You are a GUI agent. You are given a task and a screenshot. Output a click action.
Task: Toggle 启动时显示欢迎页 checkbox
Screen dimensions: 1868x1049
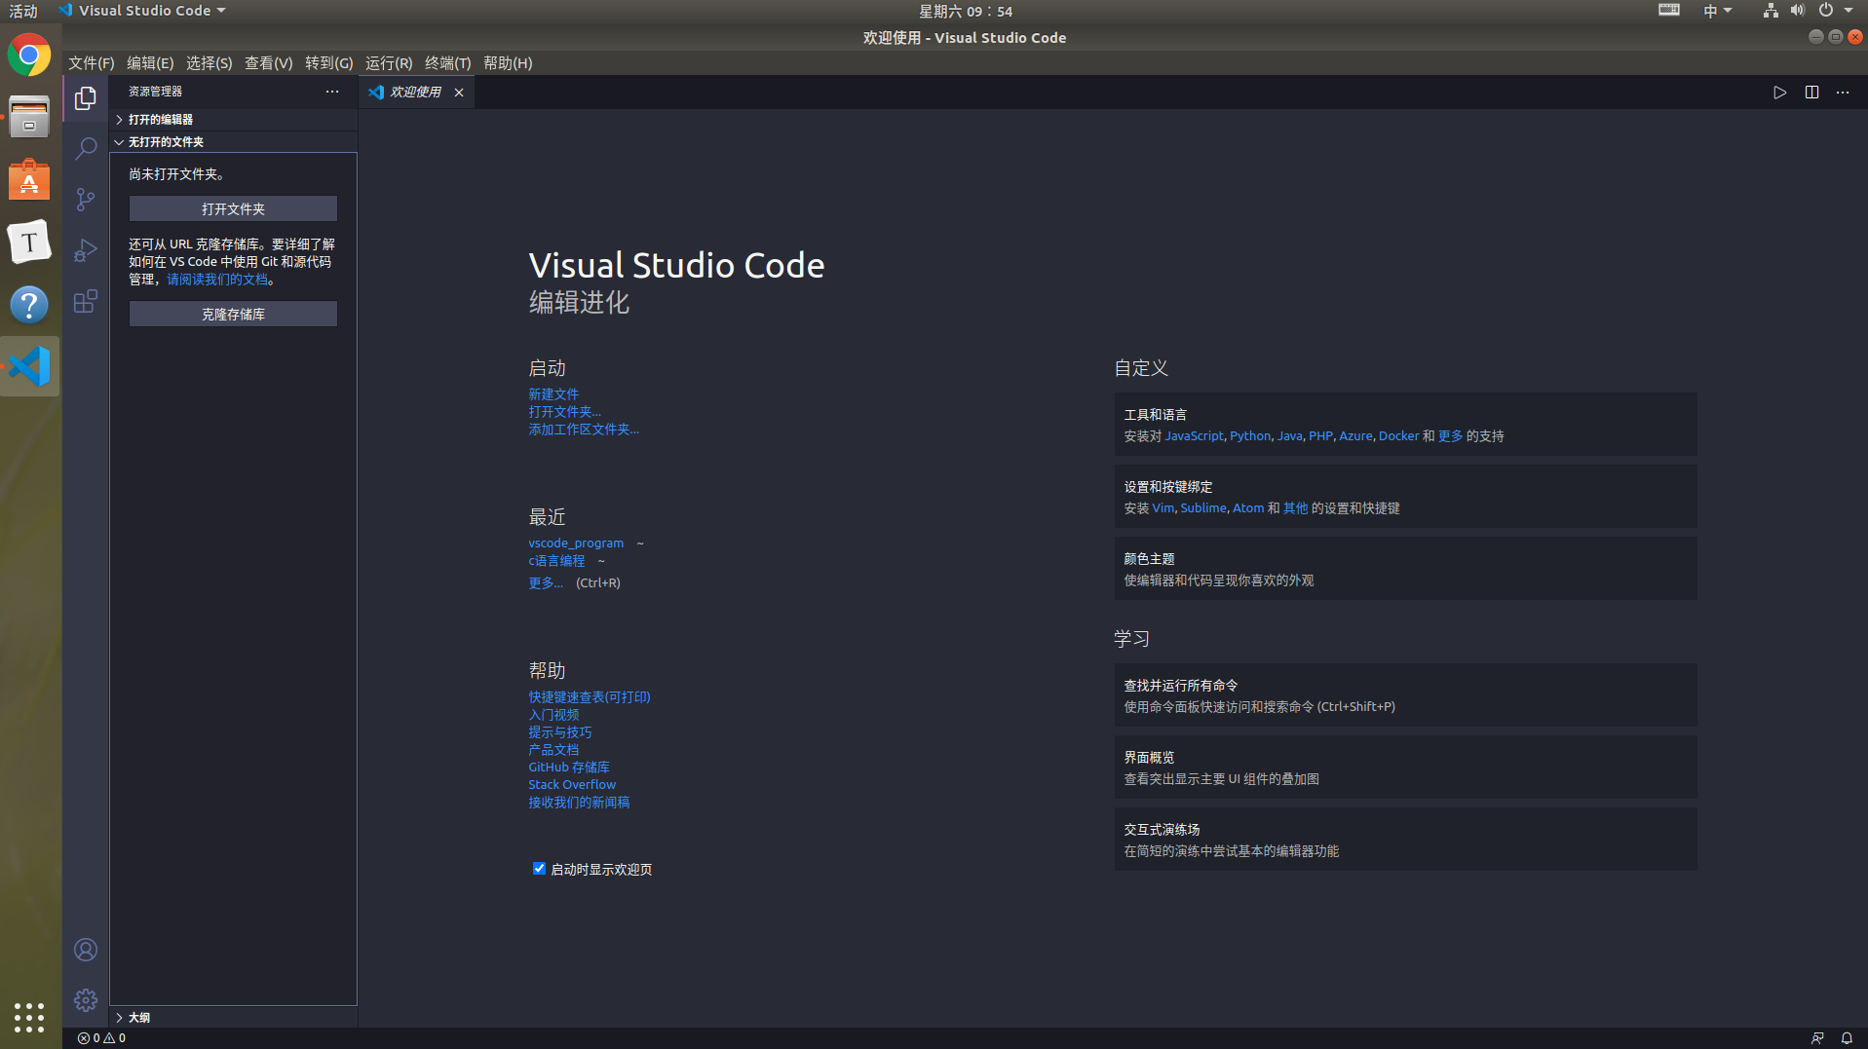[x=539, y=869]
